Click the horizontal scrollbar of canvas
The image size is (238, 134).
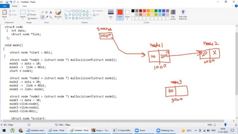[x=113, y=121]
